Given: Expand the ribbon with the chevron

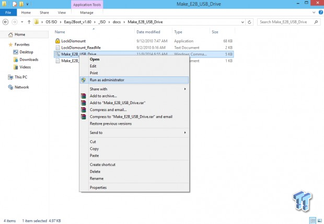Looking at the screenshot, I should pyautogui.click(x=314, y=13).
